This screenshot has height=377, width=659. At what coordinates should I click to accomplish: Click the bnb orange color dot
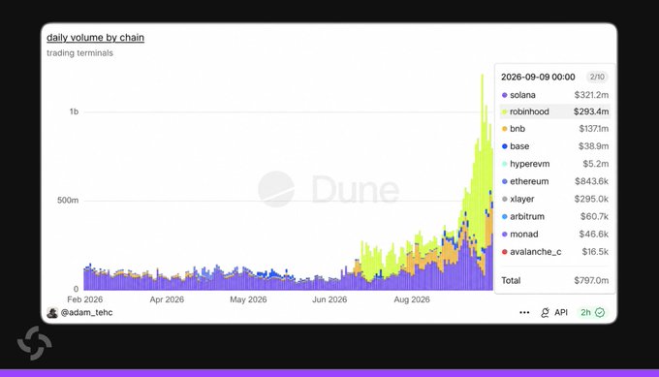pyautogui.click(x=504, y=129)
